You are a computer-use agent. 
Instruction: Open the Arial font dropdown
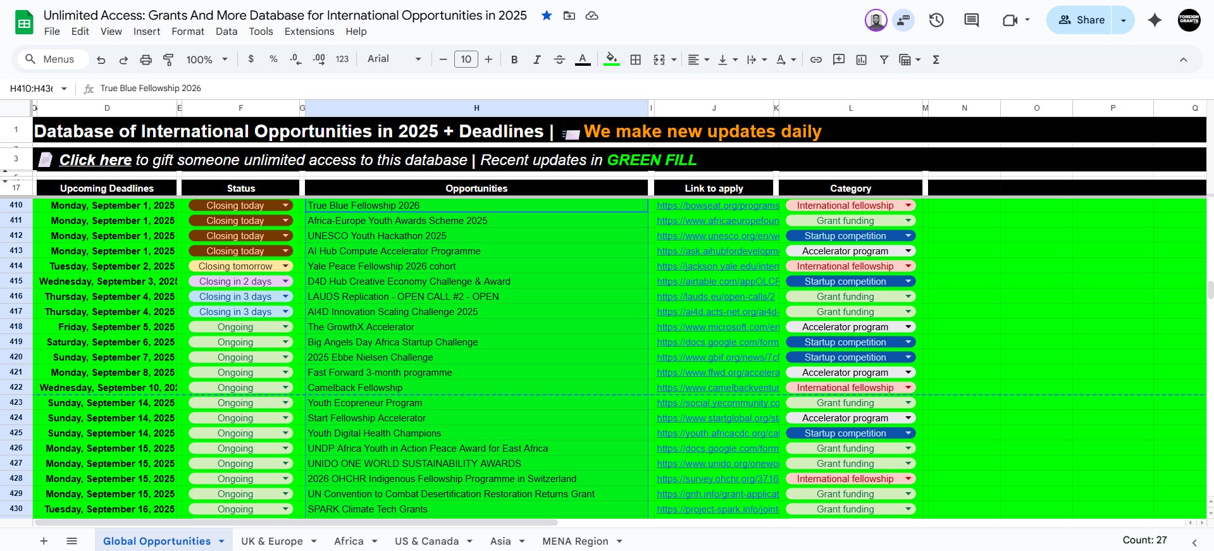coord(393,59)
